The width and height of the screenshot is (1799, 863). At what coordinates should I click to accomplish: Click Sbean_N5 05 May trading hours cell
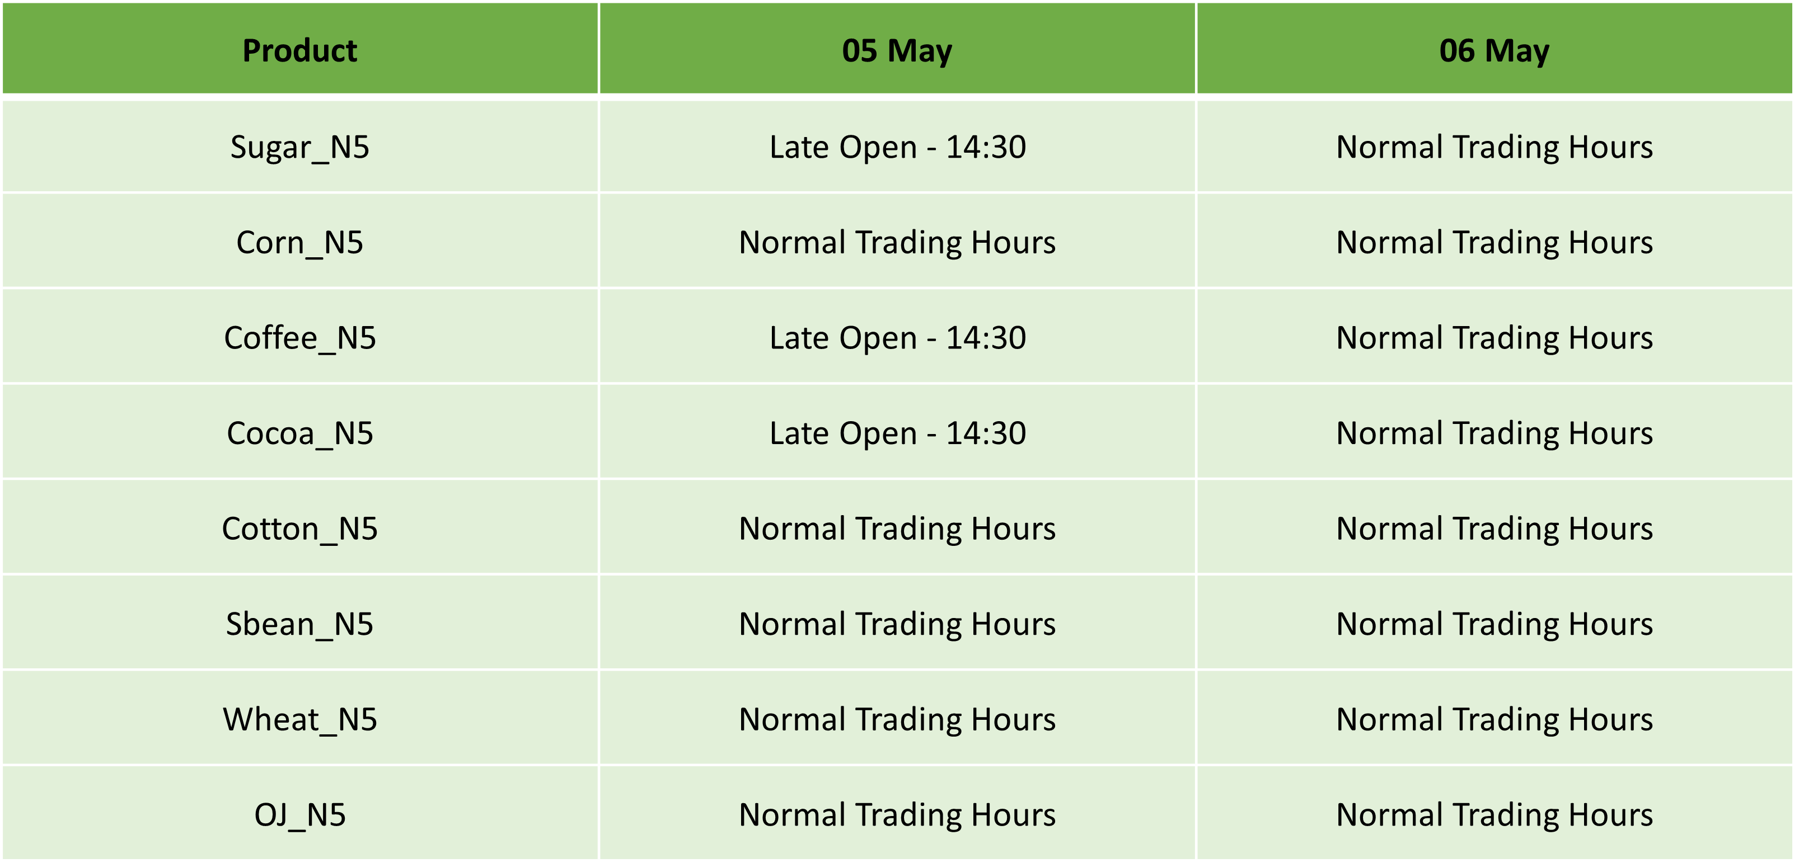coord(897,624)
